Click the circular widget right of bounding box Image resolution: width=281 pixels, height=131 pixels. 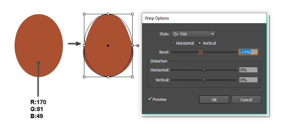(138, 46)
